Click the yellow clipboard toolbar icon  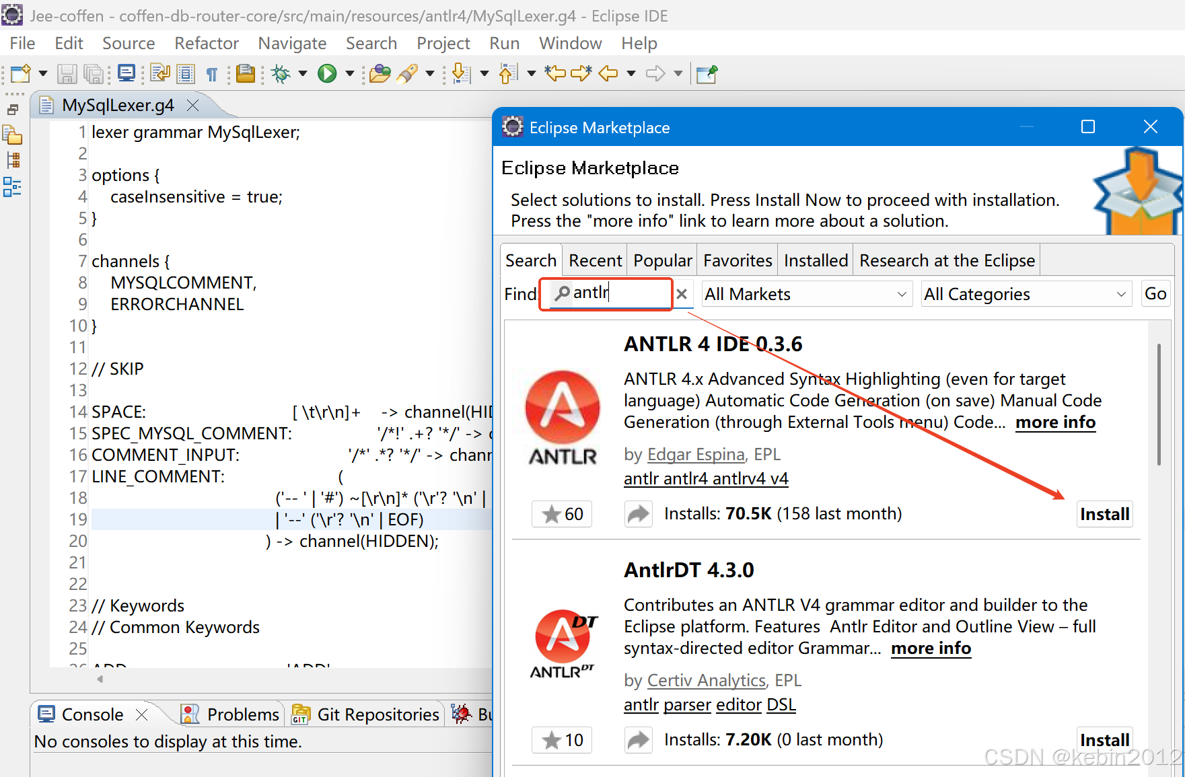point(246,73)
